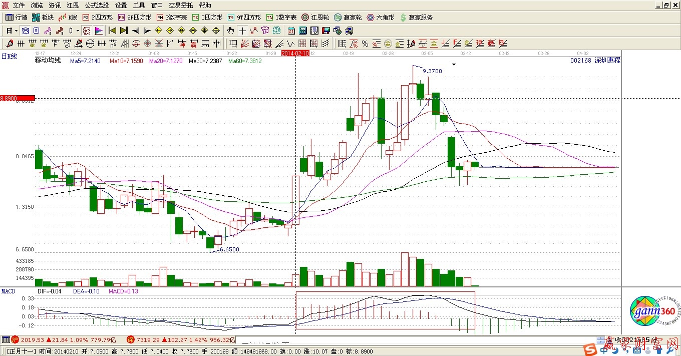
Task: Open the candlestick style dropdown arrow
Action: click(78, 31)
